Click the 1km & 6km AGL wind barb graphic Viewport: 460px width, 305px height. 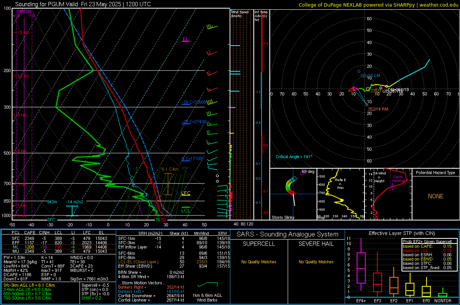(207, 284)
